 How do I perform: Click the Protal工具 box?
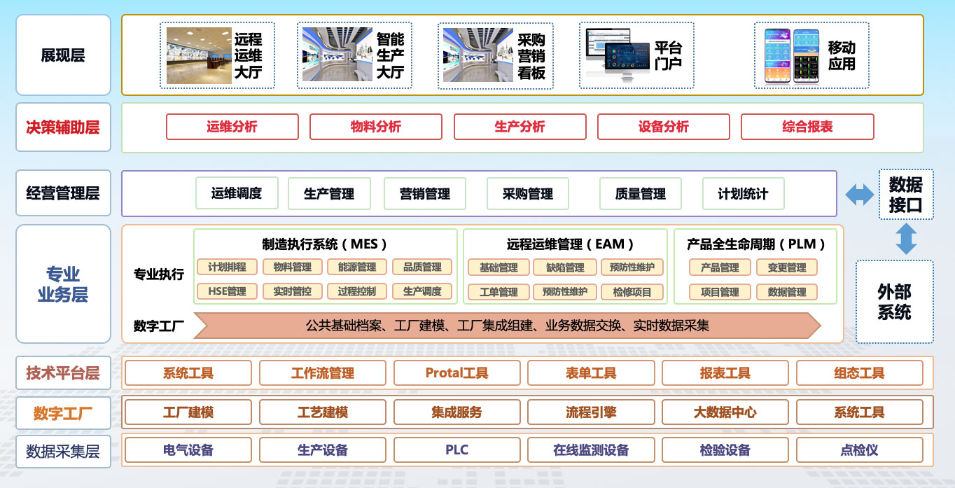point(456,373)
